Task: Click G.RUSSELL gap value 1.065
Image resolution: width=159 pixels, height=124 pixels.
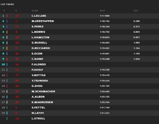Action: tap(137, 43)
